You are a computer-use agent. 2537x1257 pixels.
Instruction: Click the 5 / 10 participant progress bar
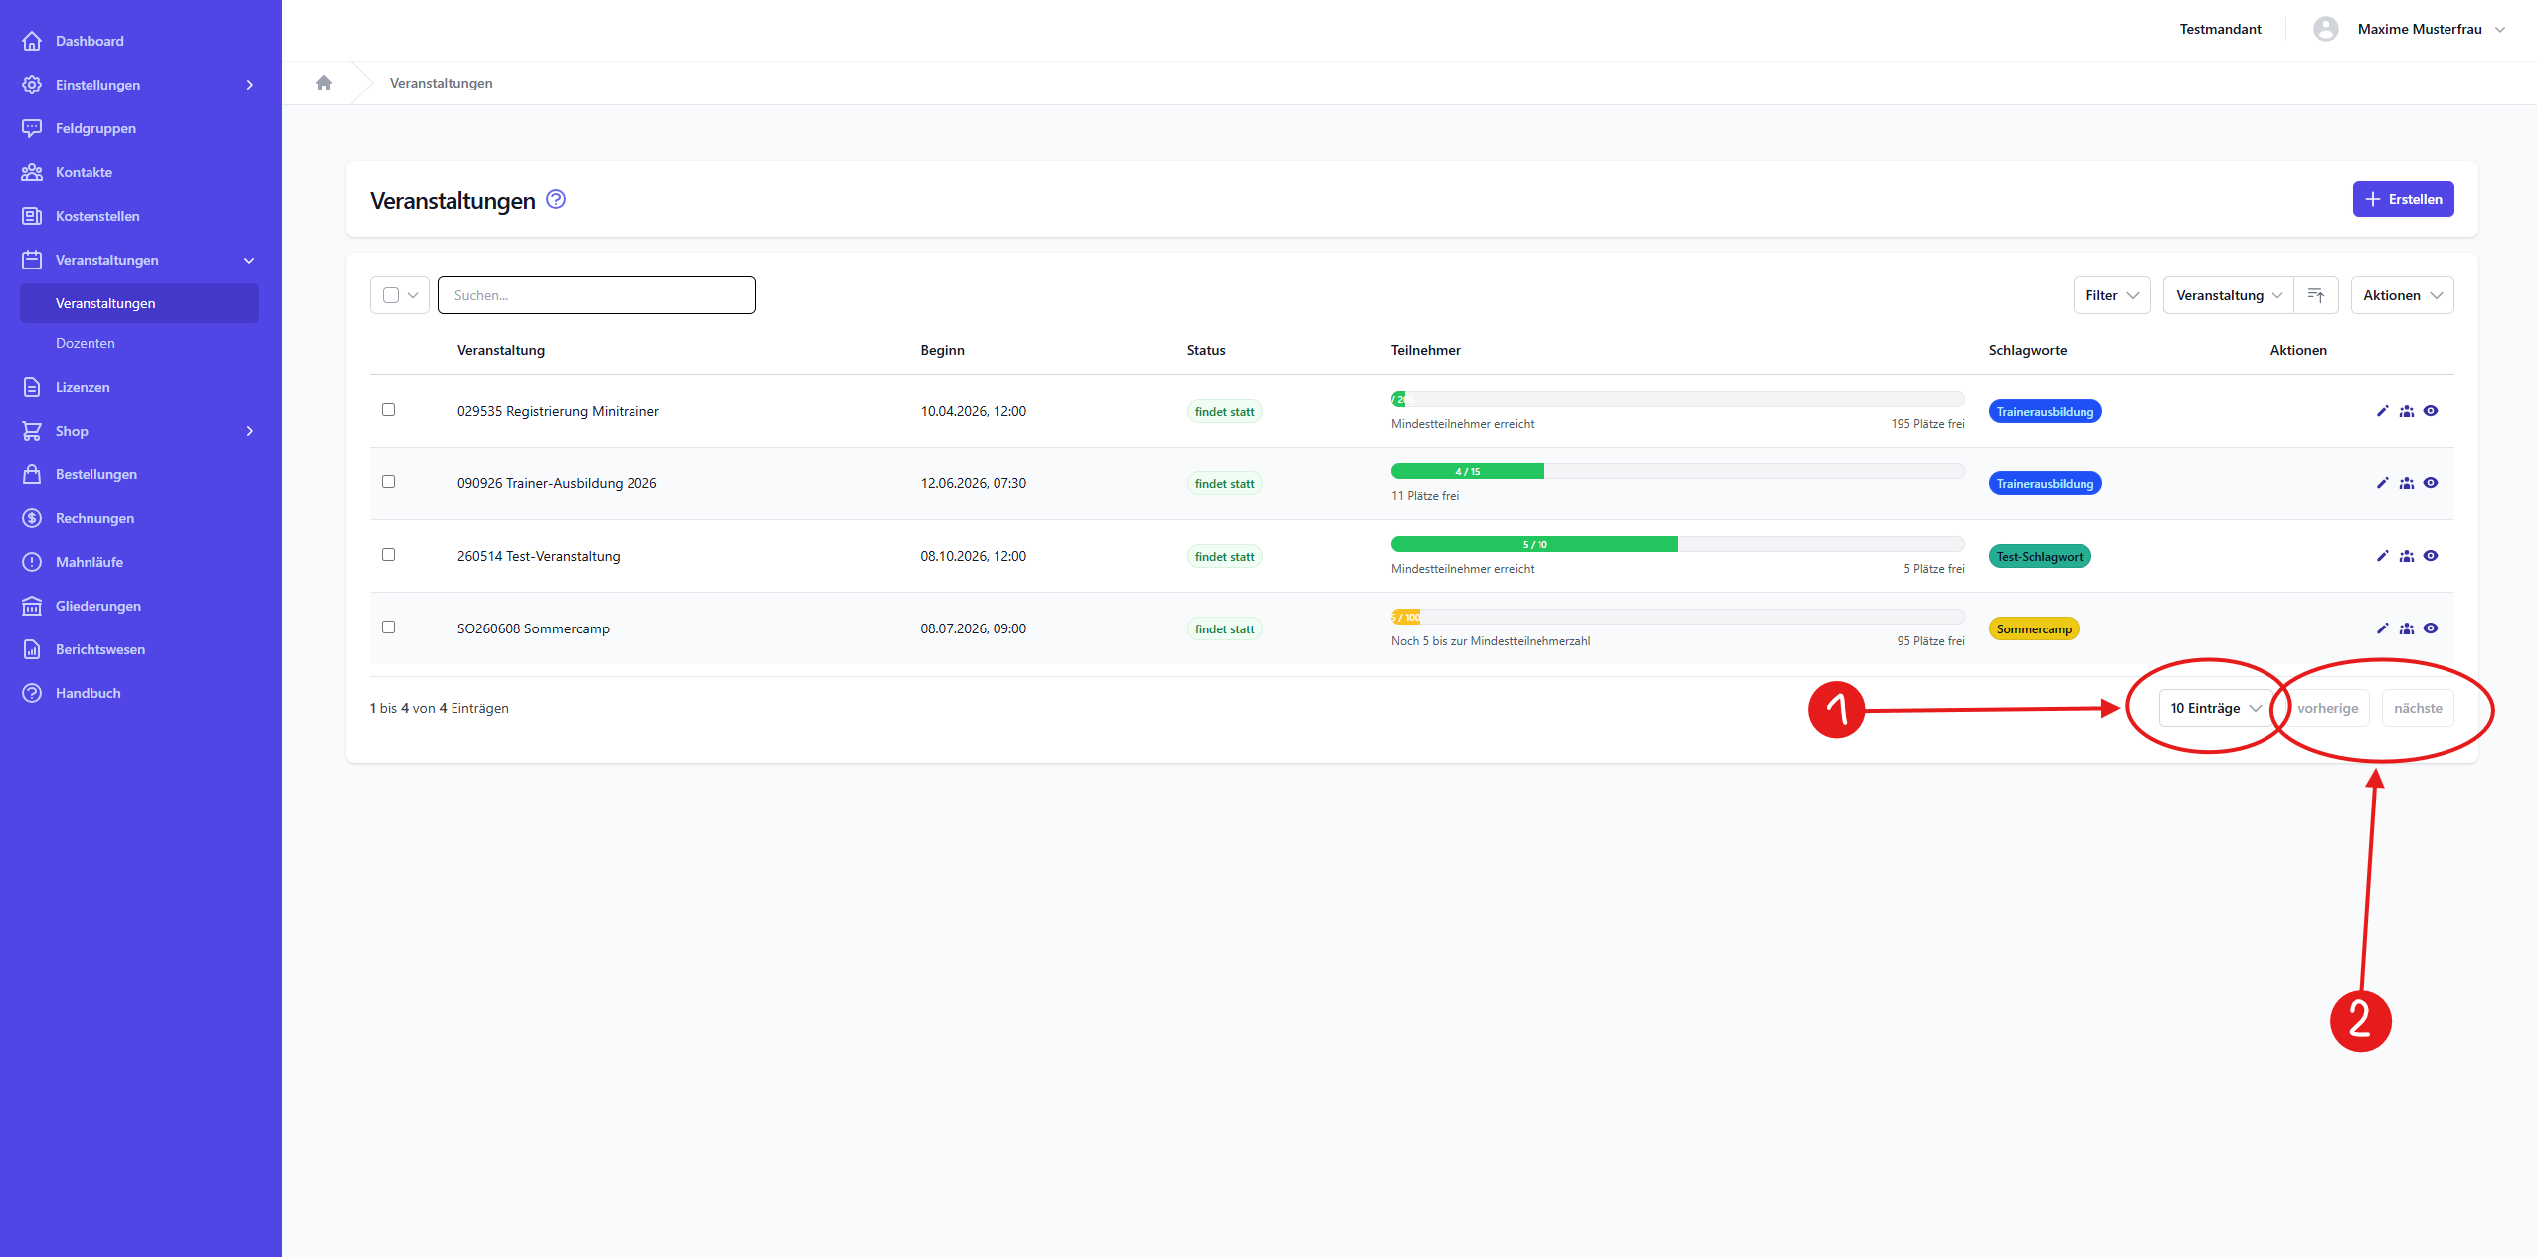1535,544
